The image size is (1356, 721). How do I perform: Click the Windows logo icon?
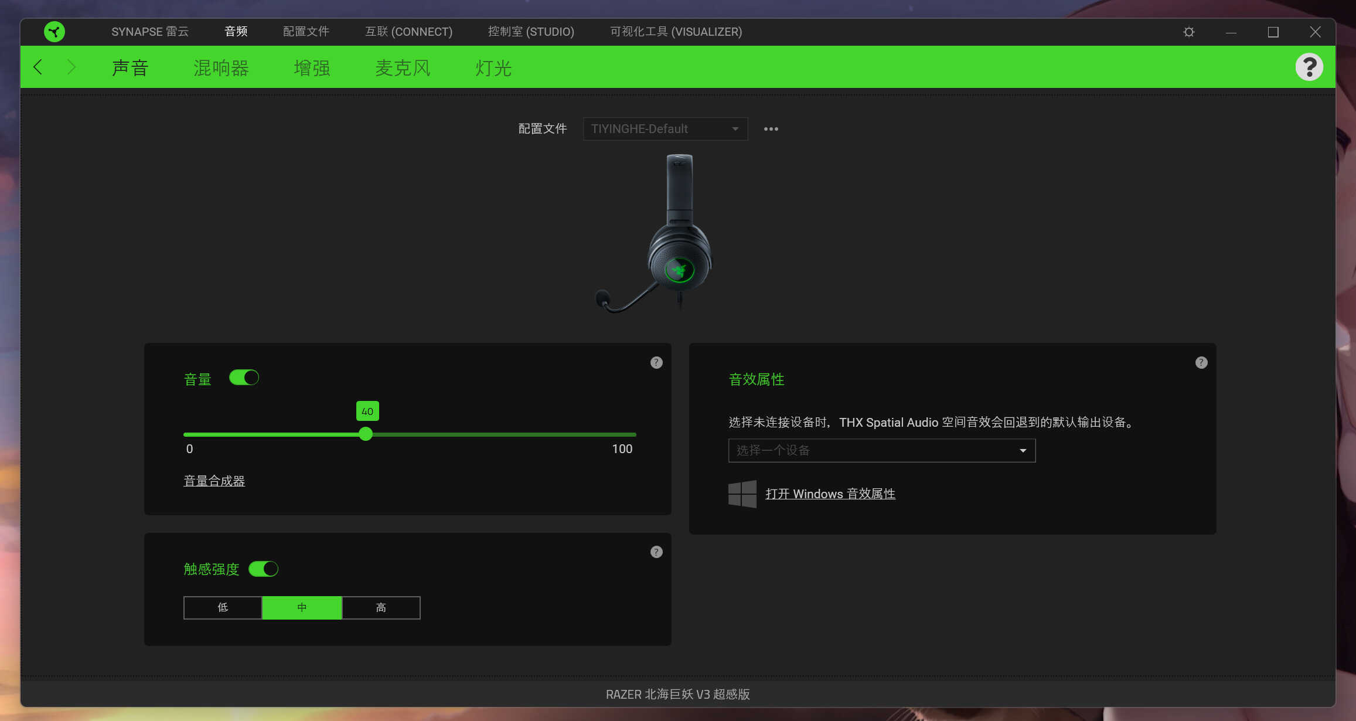[742, 494]
